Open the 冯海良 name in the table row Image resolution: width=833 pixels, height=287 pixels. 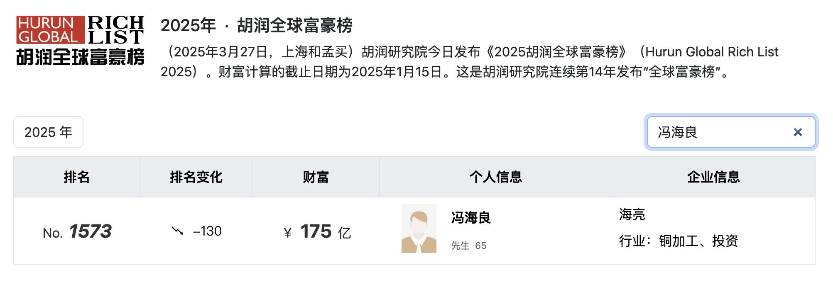pyautogui.click(x=471, y=218)
